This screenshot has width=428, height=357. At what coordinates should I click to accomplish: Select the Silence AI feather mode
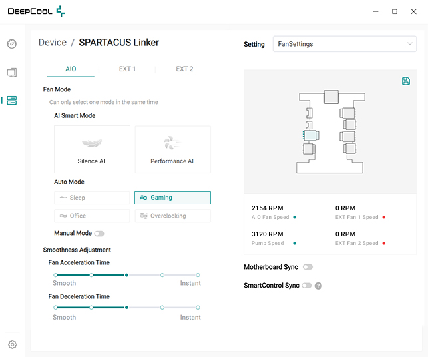click(92, 149)
